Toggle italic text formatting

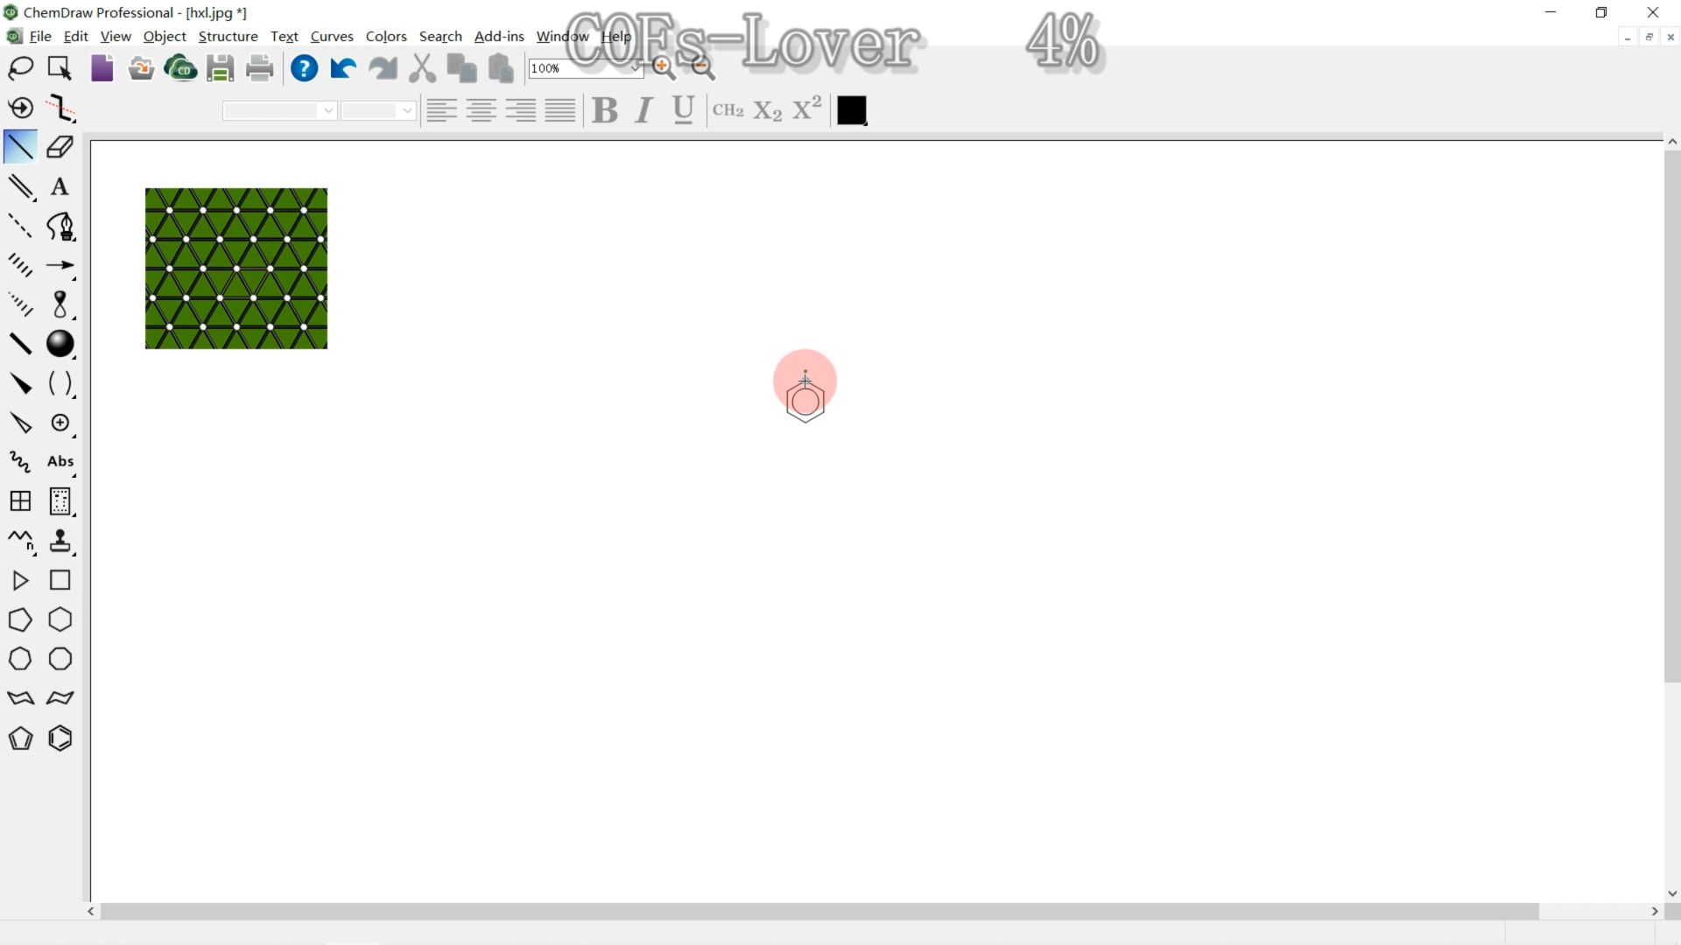644,109
